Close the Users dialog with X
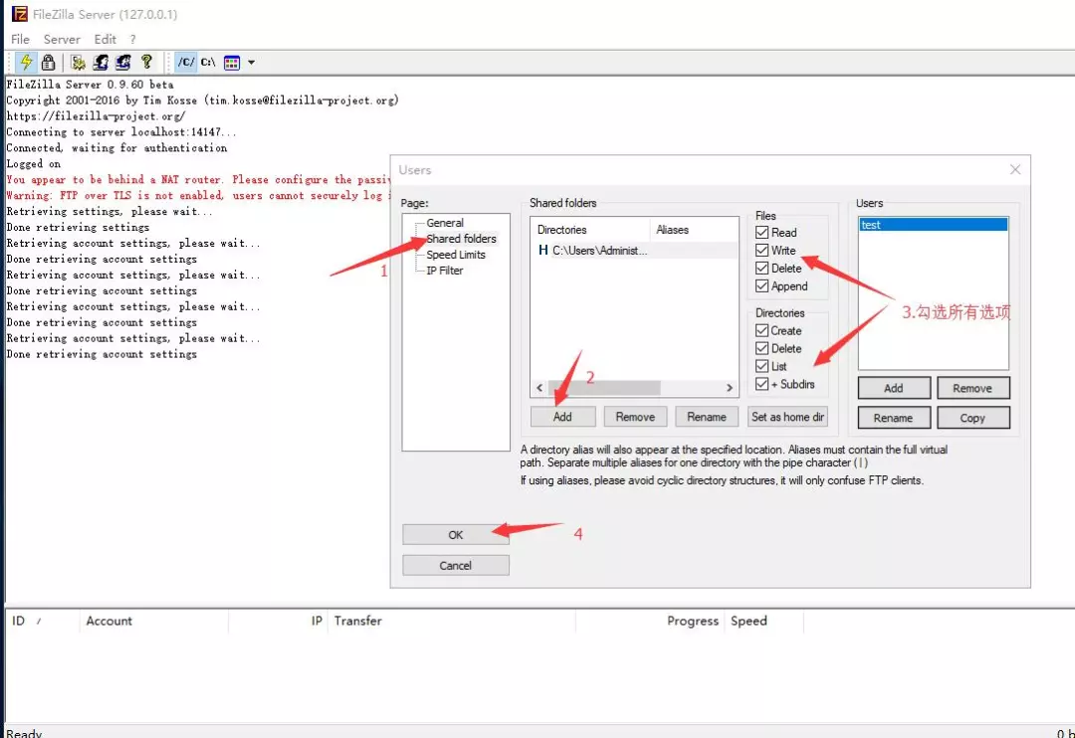This screenshot has height=738, width=1075. [x=1015, y=169]
